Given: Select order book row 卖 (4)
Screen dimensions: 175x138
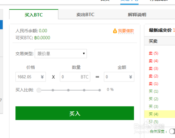Looking at the screenshot, I should click(x=160, y=61).
